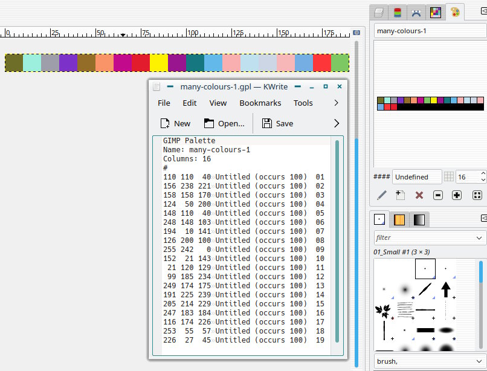Delete the color with red X icon

tap(419, 195)
